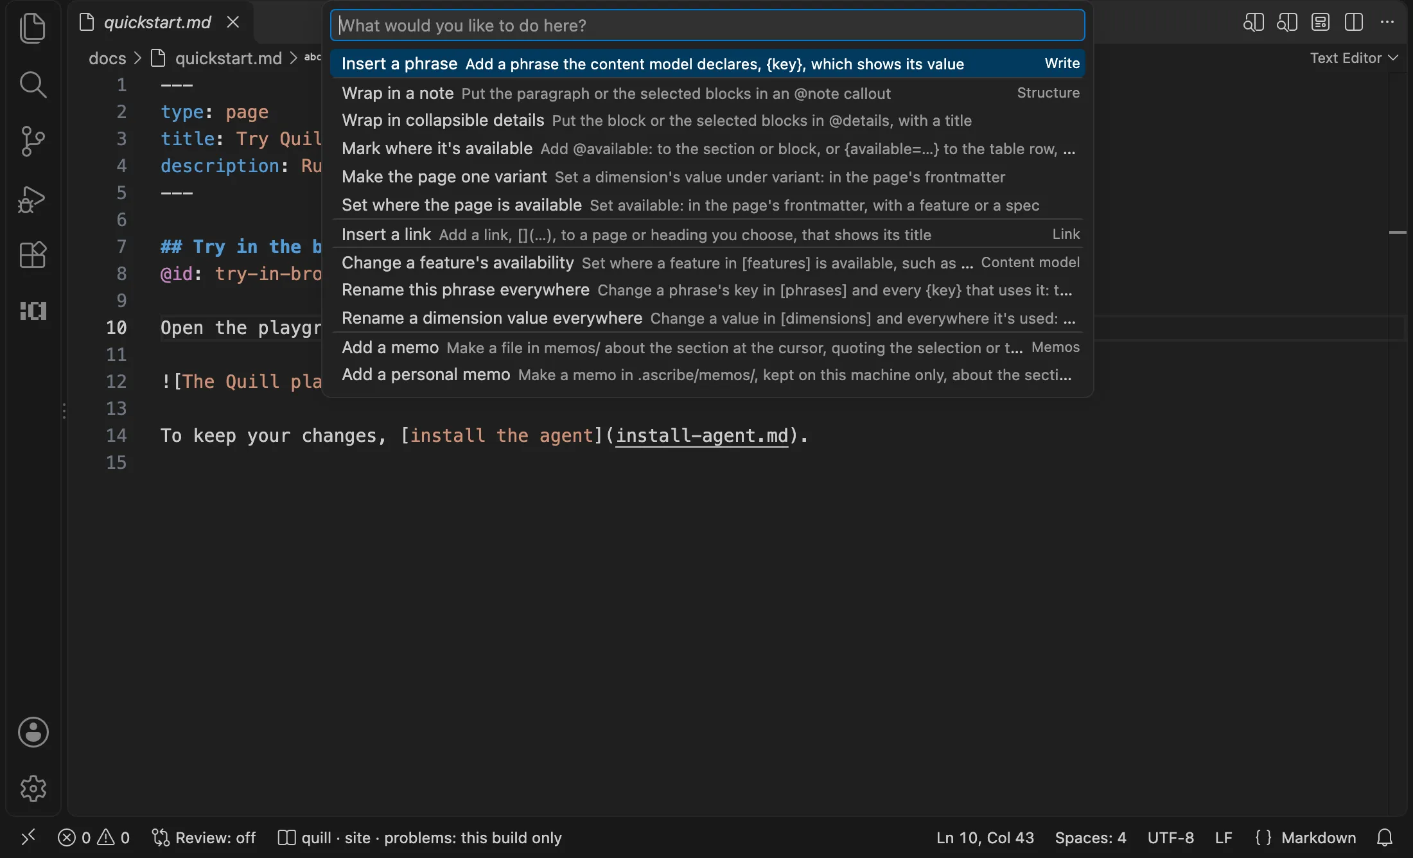Open the Run and Debug view
Viewport: 1413px width, 858px height.
[x=33, y=198]
